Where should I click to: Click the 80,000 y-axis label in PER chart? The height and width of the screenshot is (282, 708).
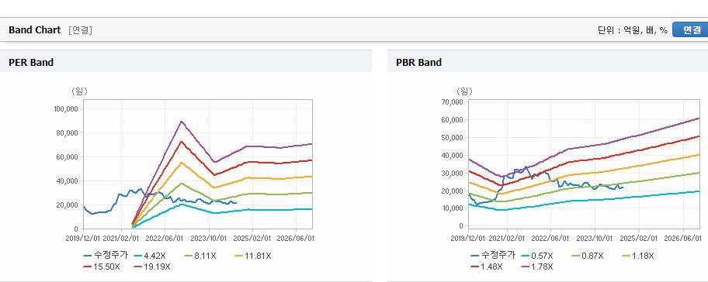[68, 133]
